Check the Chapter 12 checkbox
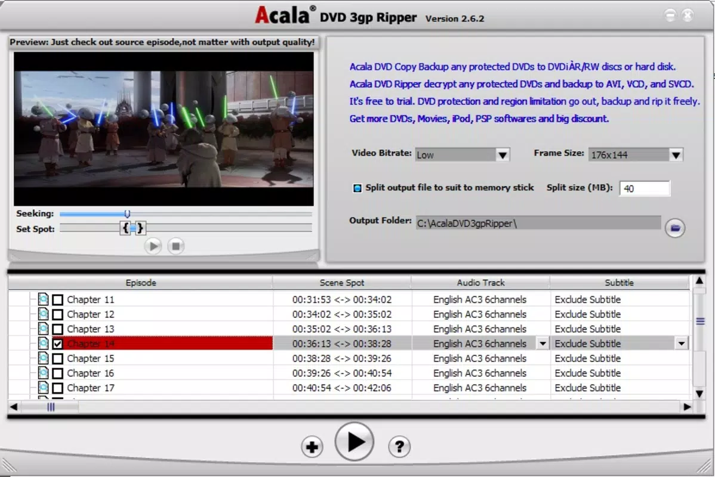 (57, 314)
